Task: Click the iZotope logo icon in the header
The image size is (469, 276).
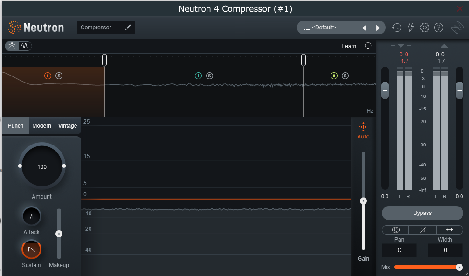Action: point(457,28)
